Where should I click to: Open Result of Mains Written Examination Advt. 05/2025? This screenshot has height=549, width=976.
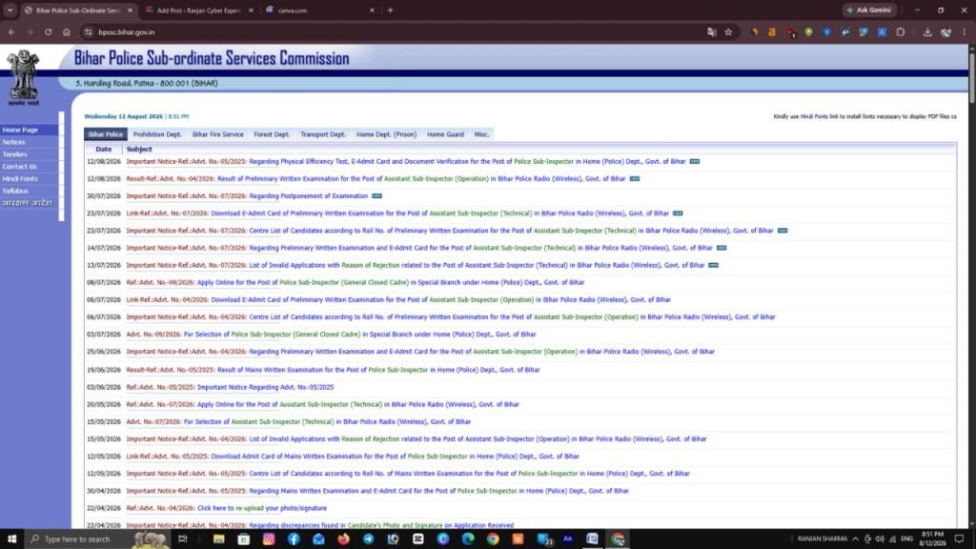333,370
